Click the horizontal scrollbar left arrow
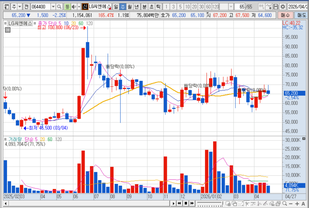Screen dimensions: 309x208 (x=5, y=203)
